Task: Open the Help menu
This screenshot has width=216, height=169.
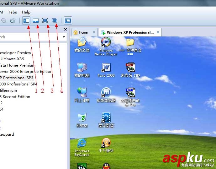Action: pyautogui.click(x=26, y=12)
